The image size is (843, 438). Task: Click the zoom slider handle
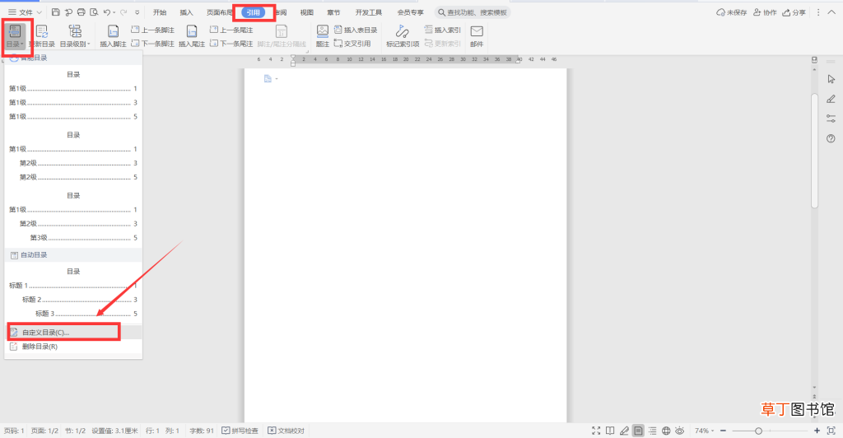point(758,431)
